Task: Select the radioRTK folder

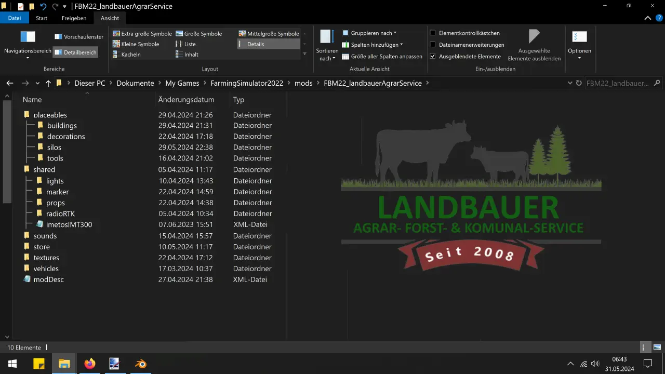Action: [60, 213]
